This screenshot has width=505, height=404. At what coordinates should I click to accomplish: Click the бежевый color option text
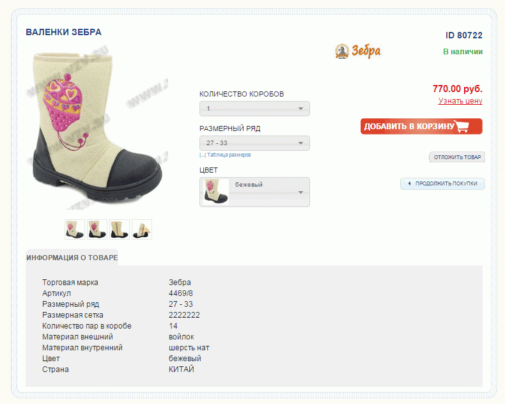pyautogui.click(x=249, y=185)
